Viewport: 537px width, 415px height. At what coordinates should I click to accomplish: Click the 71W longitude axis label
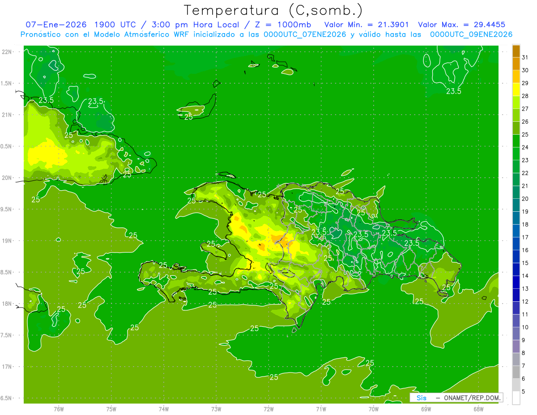tap(321, 409)
